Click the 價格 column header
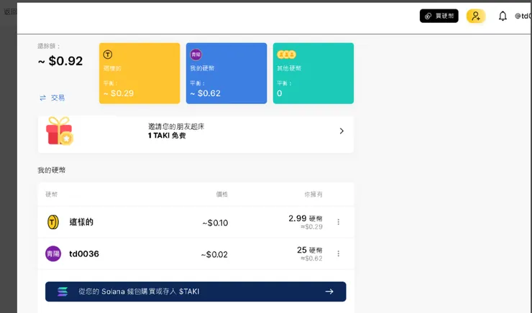This screenshot has width=532, height=313. pyautogui.click(x=222, y=195)
